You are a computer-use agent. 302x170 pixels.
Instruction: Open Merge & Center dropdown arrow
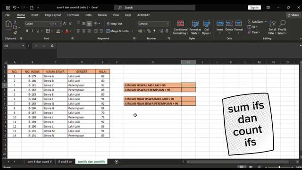pyautogui.click(x=132, y=31)
